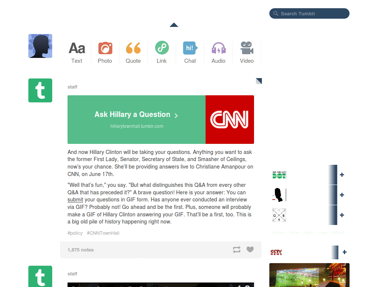Image resolution: width=382 pixels, height=287 pixels.
Task: Open the staff avatar on the lower post
Action: pyautogui.click(x=40, y=276)
